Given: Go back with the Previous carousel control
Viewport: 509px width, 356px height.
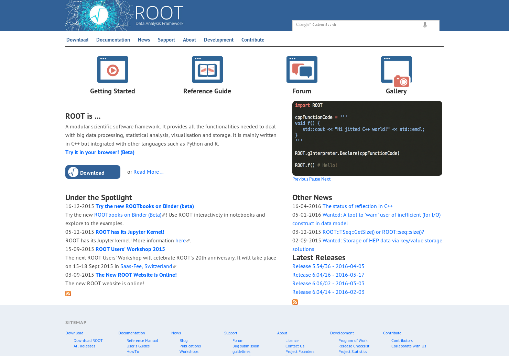Looking at the screenshot, I should (x=300, y=179).
